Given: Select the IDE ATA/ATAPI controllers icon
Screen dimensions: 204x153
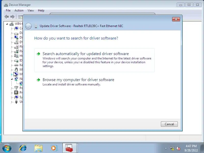Looking at the screenshot, I should (x=16, y=60).
